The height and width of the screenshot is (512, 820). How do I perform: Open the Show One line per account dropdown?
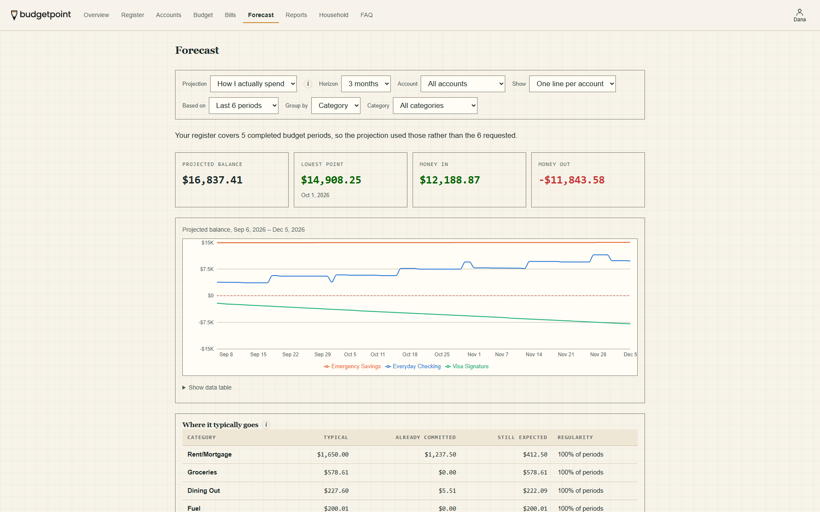click(572, 84)
